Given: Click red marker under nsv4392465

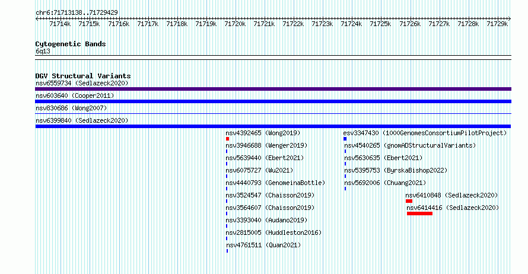Looking at the screenshot, I should [228, 139].
